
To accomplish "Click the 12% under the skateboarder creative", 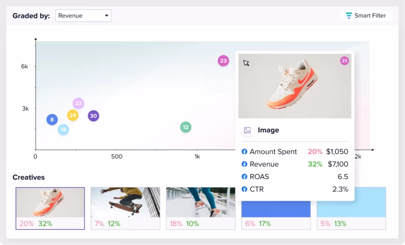I will point(114,223).
